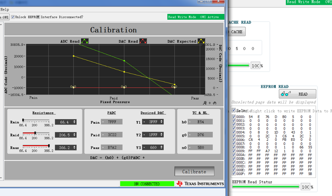332x196 pixels.
Task: Click the Y1 desired DAC stepper arrows
Action: (x=161, y=122)
